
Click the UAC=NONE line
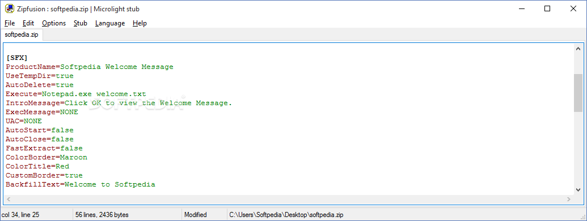24,121
